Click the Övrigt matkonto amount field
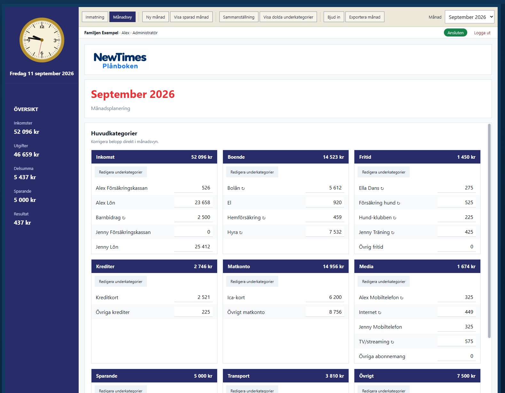The image size is (505, 393). pos(325,312)
